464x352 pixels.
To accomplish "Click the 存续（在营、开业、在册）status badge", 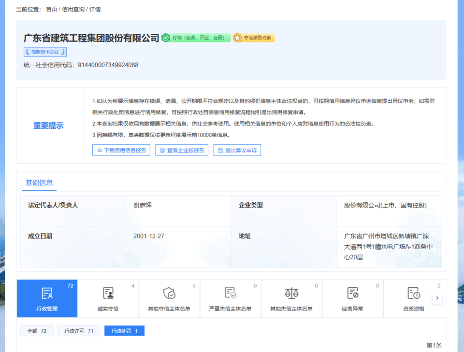I will 196,38.
